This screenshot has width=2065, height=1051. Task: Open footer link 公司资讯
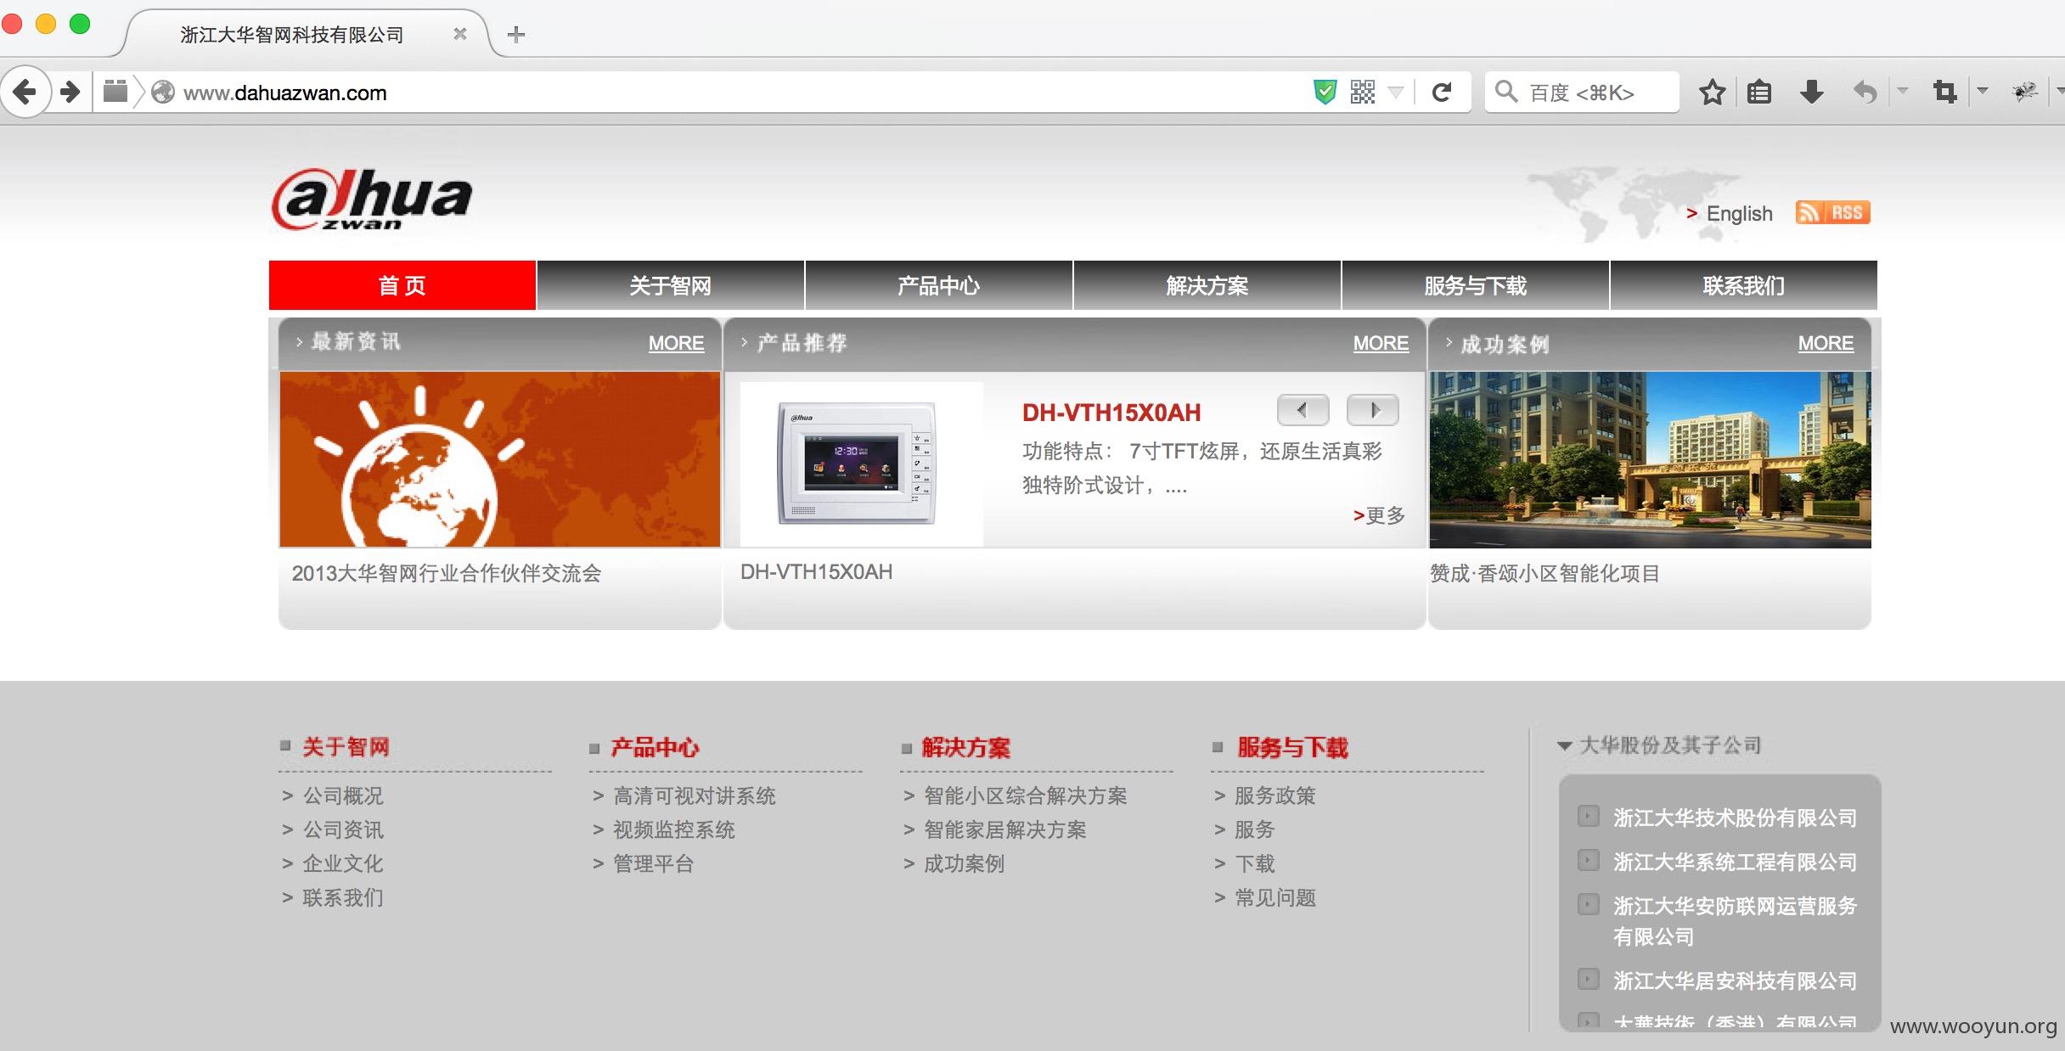tap(343, 829)
